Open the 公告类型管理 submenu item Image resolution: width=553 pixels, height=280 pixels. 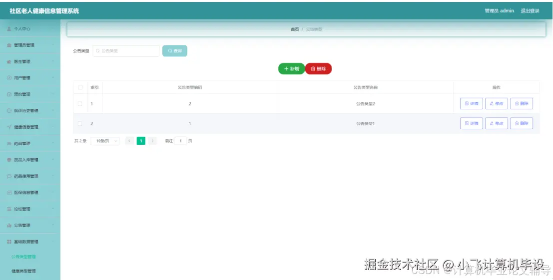tap(23, 257)
